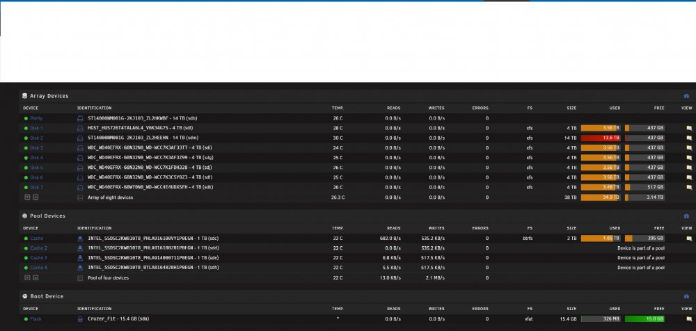Screen dimensions: 696x331
Task: Open Disk 1 settings link
Action: [36, 128]
